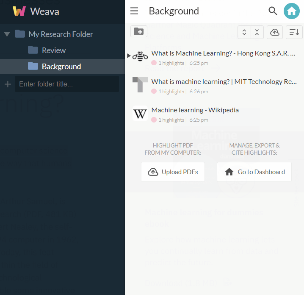
Task: Click the Upload PDFs button
Action: [173, 172]
